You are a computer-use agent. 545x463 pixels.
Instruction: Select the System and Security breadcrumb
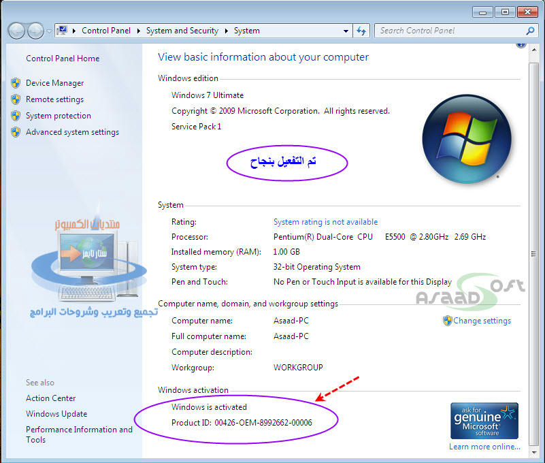[x=182, y=31]
